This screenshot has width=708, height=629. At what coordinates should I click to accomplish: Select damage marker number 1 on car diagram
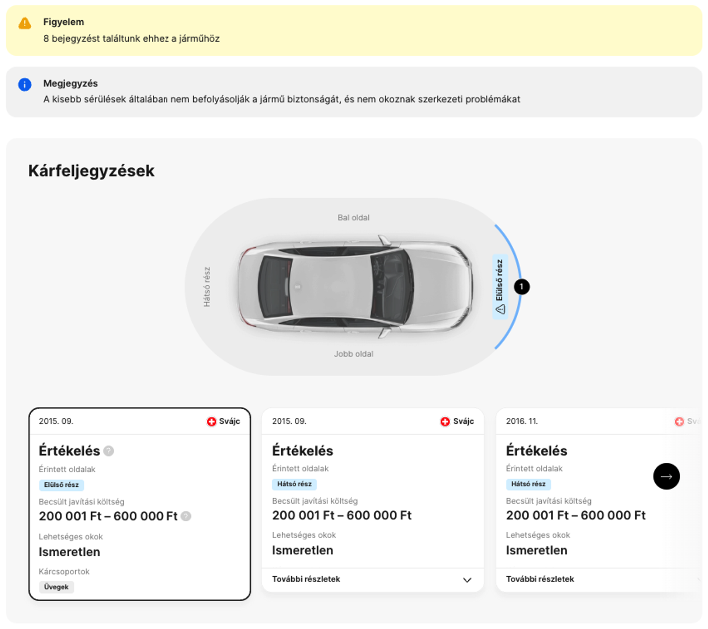point(521,286)
